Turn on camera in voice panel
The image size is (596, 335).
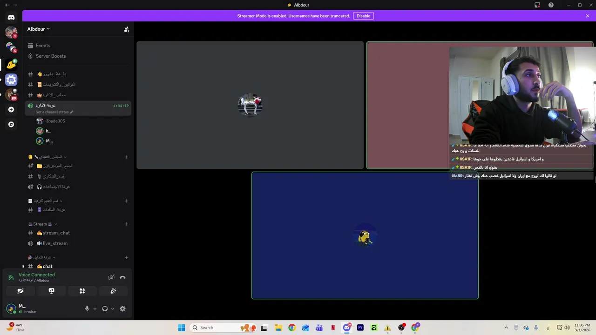click(20, 291)
